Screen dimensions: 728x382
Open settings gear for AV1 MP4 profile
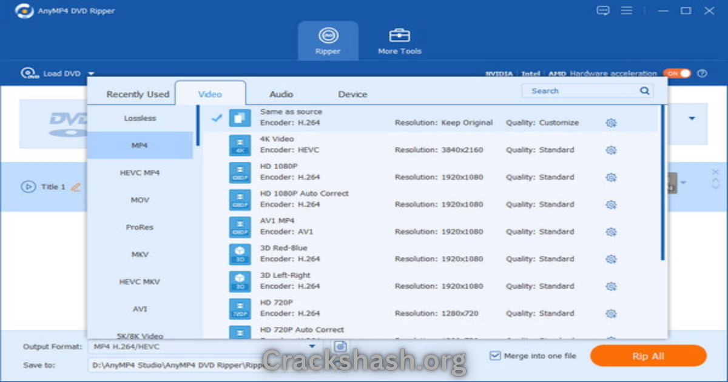coord(611,232)
